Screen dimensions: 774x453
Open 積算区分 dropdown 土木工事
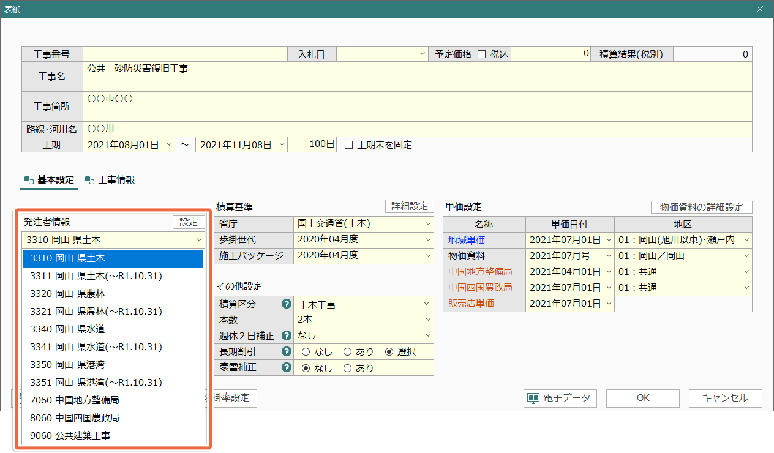427,304
